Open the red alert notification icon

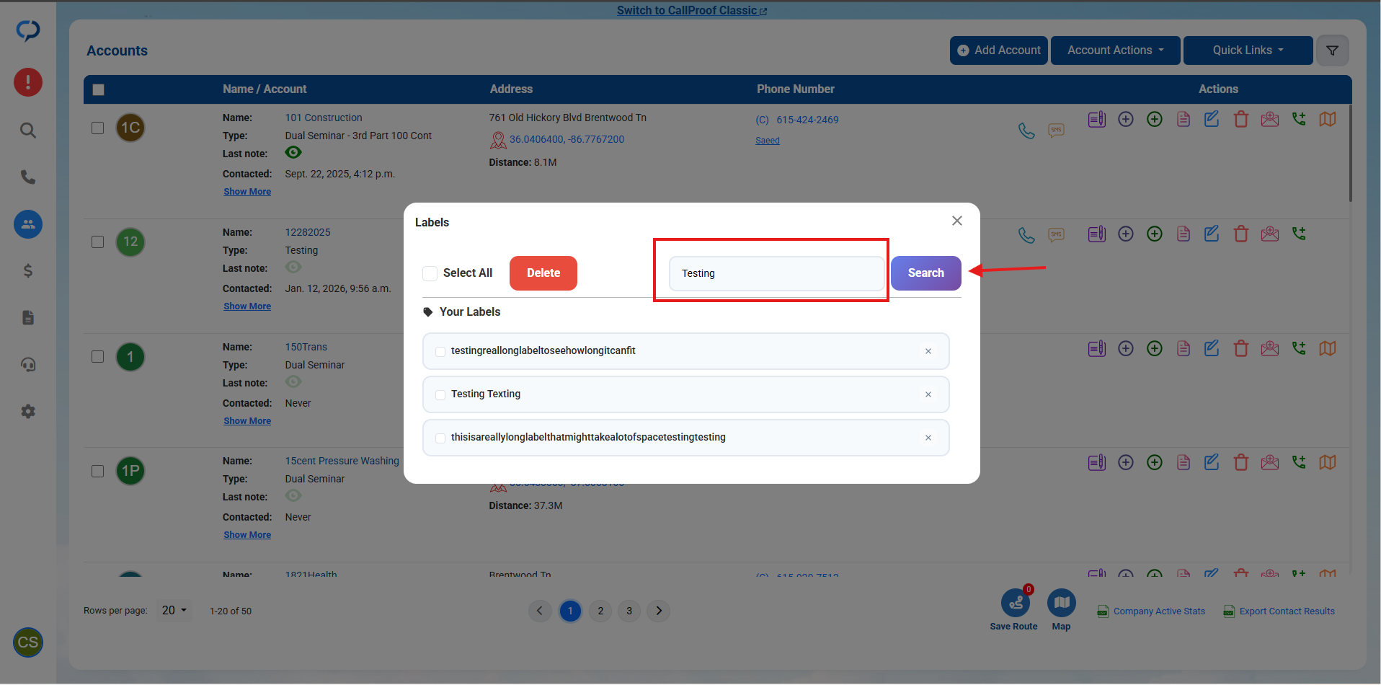[x=28, y=82]
